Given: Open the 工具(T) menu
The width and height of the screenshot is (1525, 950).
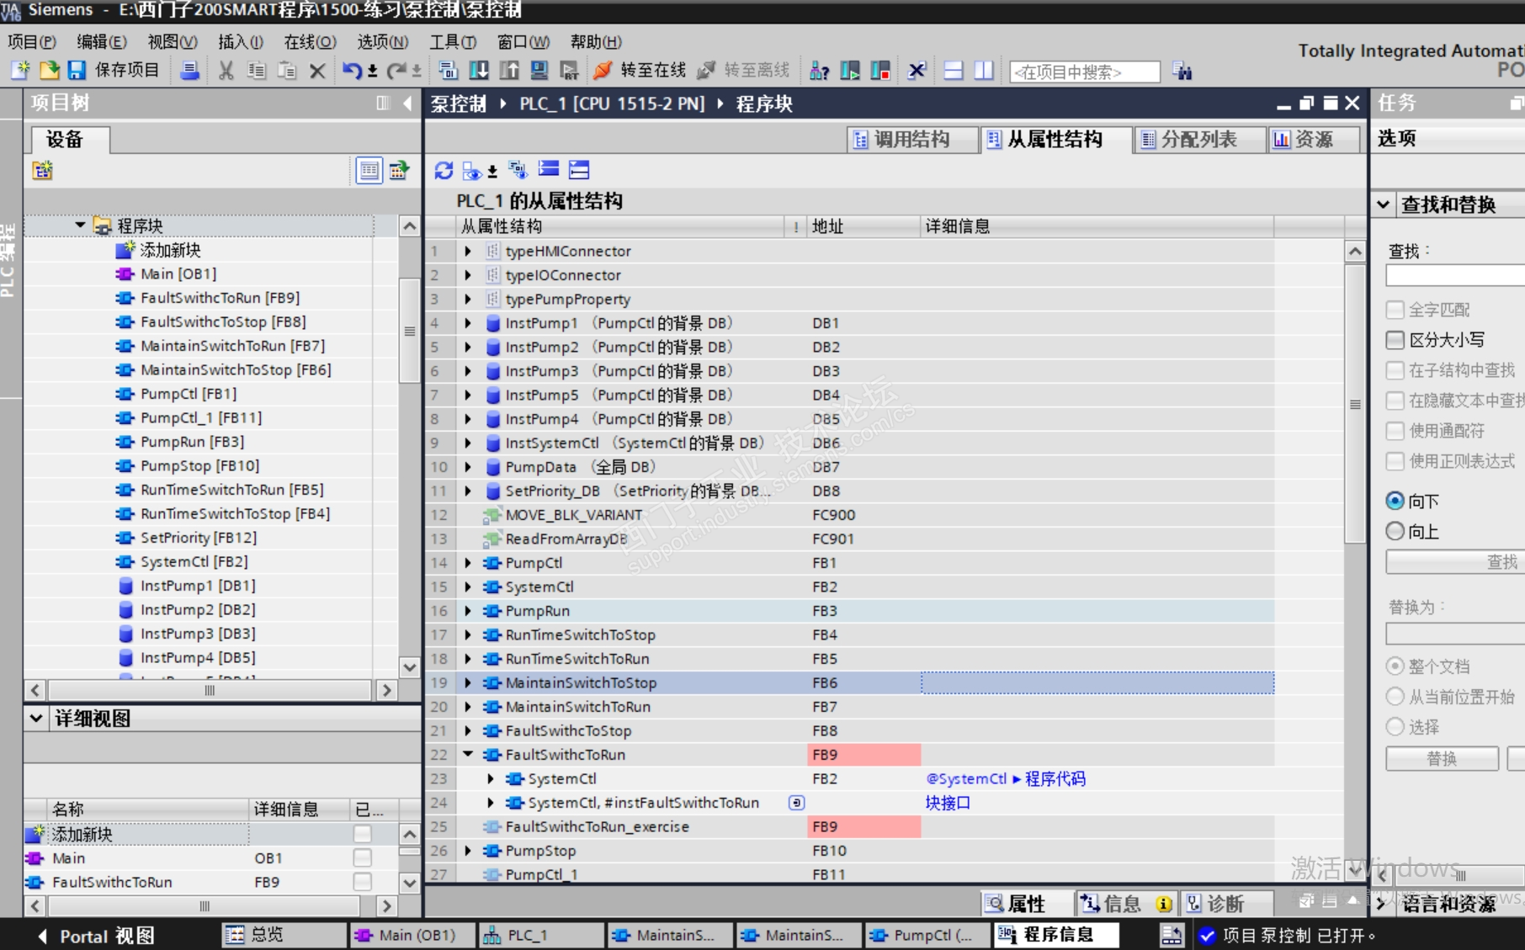Looking at the screenshot, I should [x=453, y=41].
